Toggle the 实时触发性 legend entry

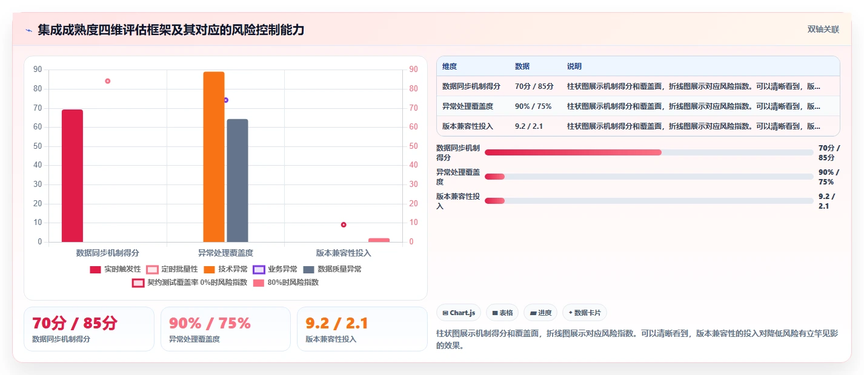click(x=115, y=269)
